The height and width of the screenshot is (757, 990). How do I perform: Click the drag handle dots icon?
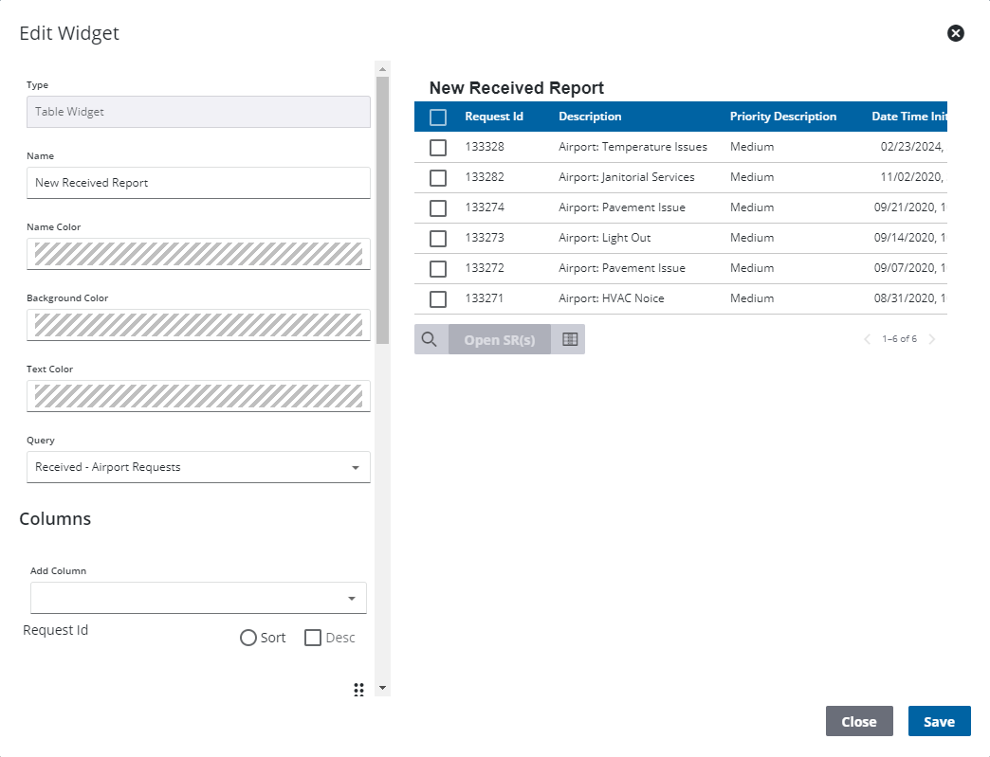[x=358, y=690]
